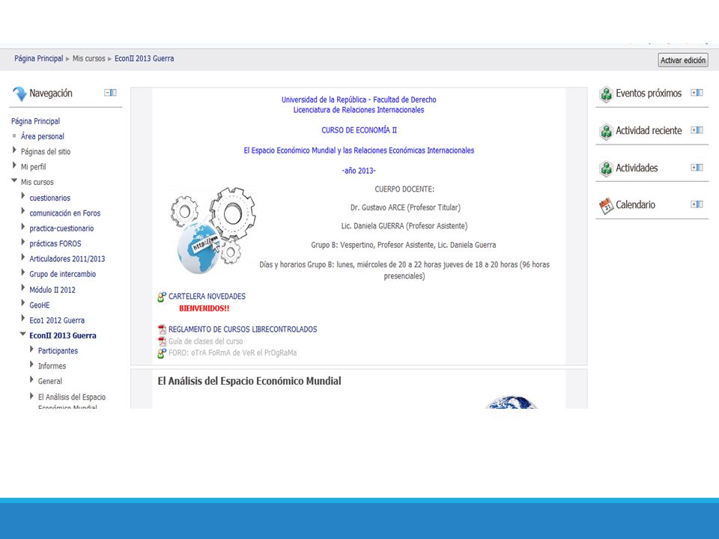Click the PDF icon beside Guía de clases
The image size is (719, 539).
click(x=162, y=341)
